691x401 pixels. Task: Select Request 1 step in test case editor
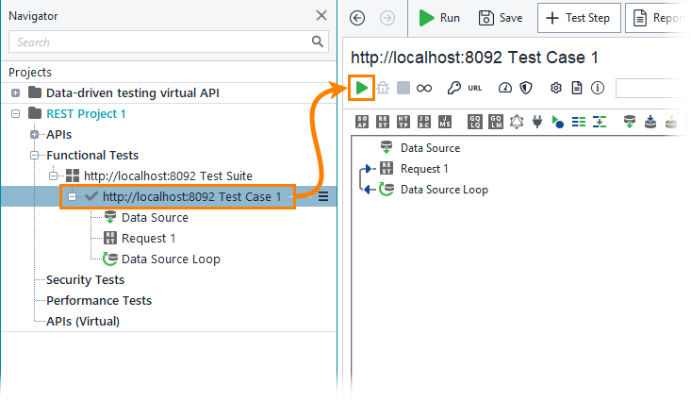pyautogui.click(x=424, y=169)
